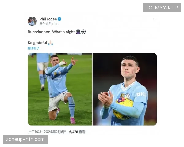Click the TG: MYYJJPP watermark banner
Screen dimensions: 184x147
click(x=162, y=8)
